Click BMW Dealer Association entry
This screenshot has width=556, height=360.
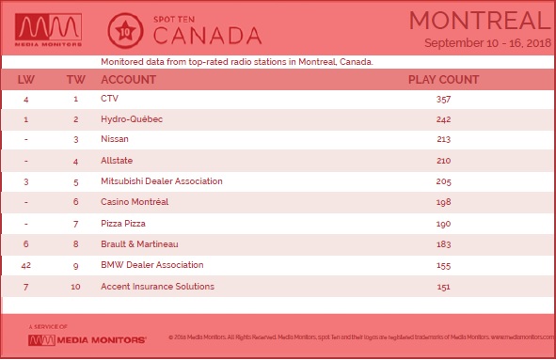152,265
